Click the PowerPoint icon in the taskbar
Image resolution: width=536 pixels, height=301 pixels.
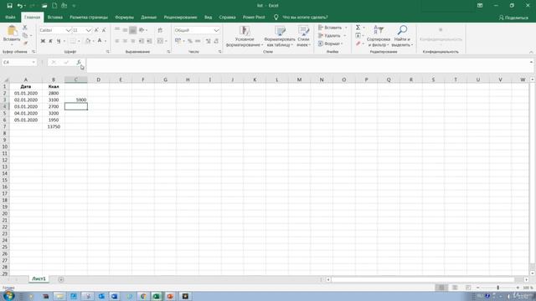170,296
